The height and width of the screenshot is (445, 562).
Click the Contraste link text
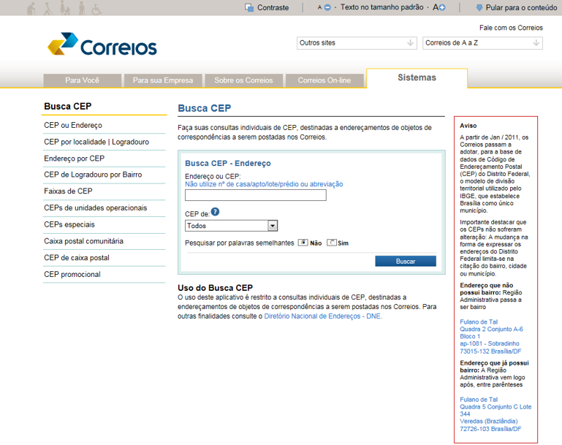pyautogui.click(x=273, y=7)
